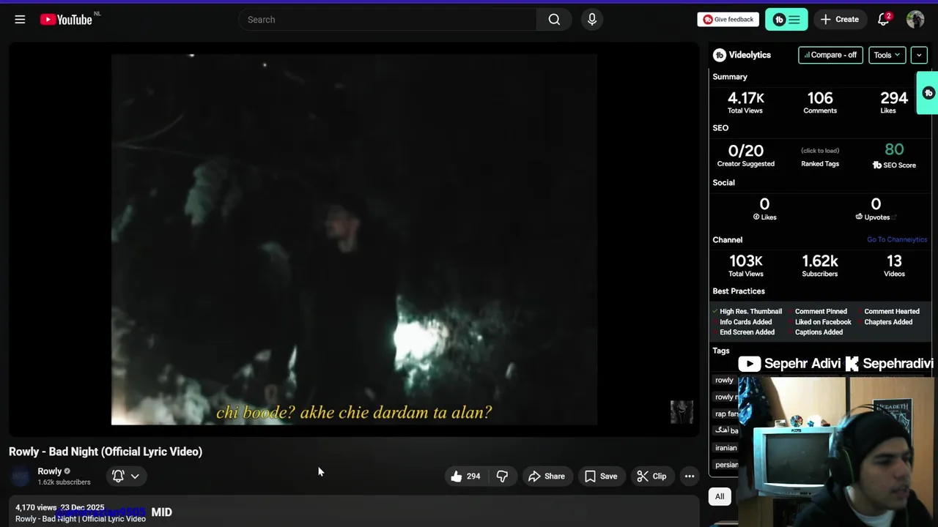The height and width of the screenshot is (527, 938).
Task: Click the persian tag chip
Action: click(x=725, y=465)
